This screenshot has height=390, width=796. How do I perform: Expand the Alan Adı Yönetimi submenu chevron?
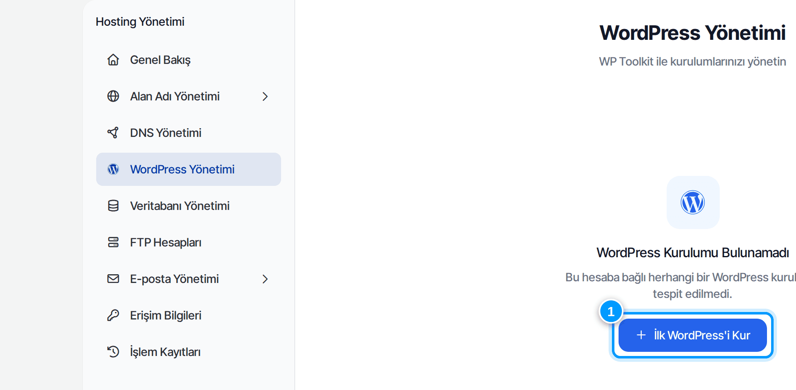pyautogui.click(x=265, y=96)
